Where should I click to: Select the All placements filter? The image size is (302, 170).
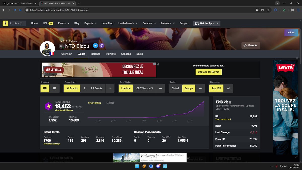coord(229,88)
